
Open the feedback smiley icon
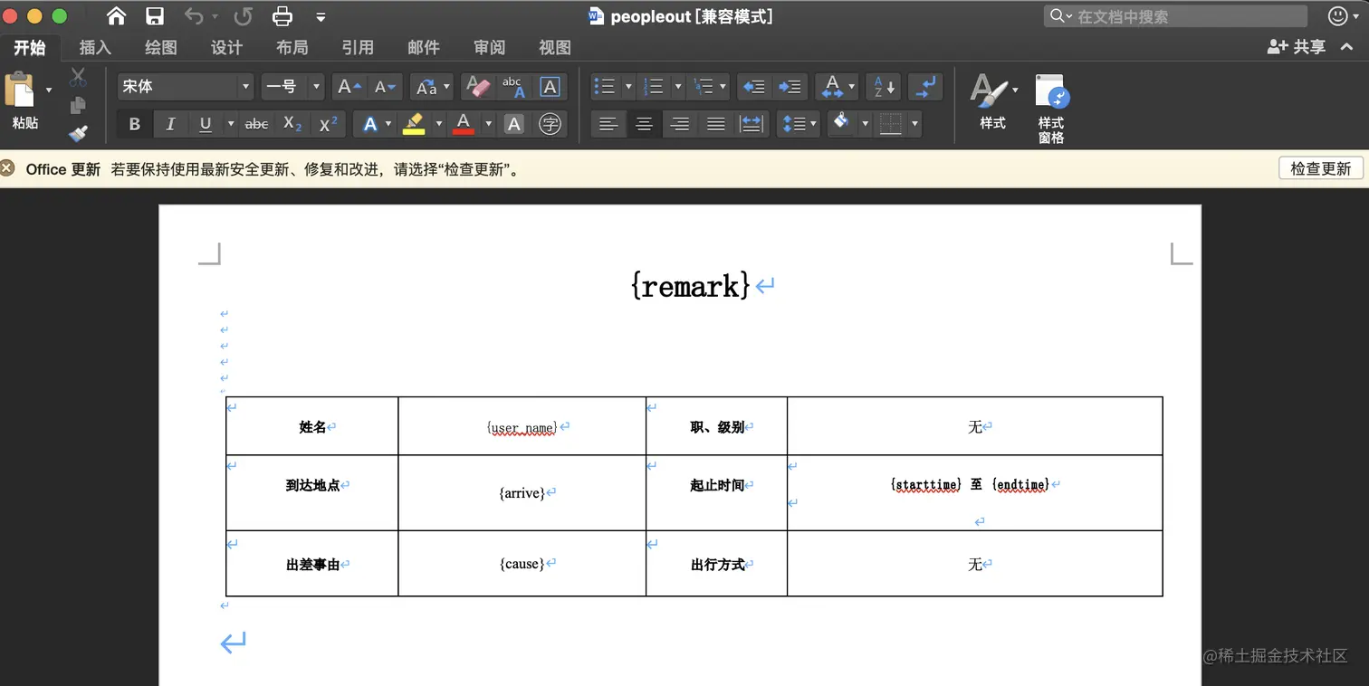tap(1338, 15)
